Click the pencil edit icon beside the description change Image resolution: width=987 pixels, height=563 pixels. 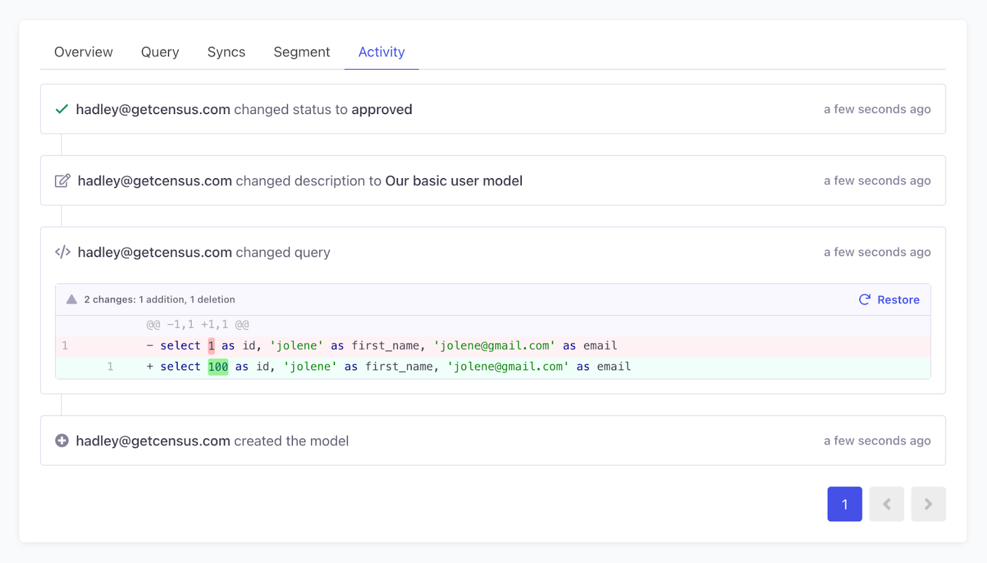62,180
